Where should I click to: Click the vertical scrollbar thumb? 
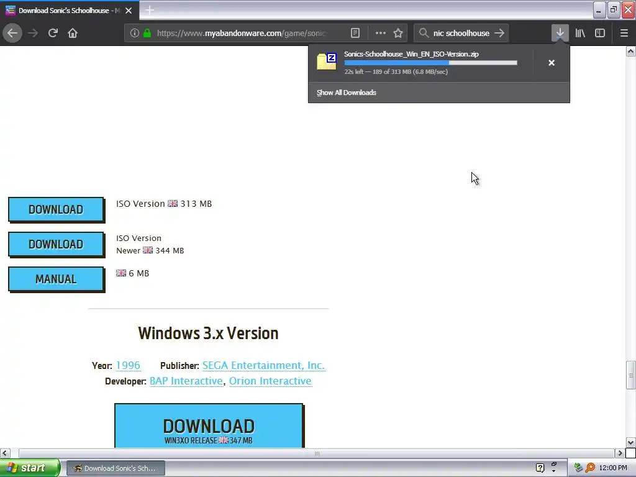click(631, 375)
